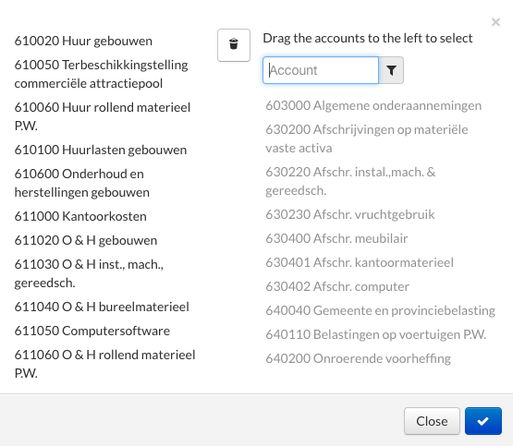This screenshot has height=446, width=513.
Task: Choose 630401 Afschr. kantoormaterieel account
Action: point(360,262)
